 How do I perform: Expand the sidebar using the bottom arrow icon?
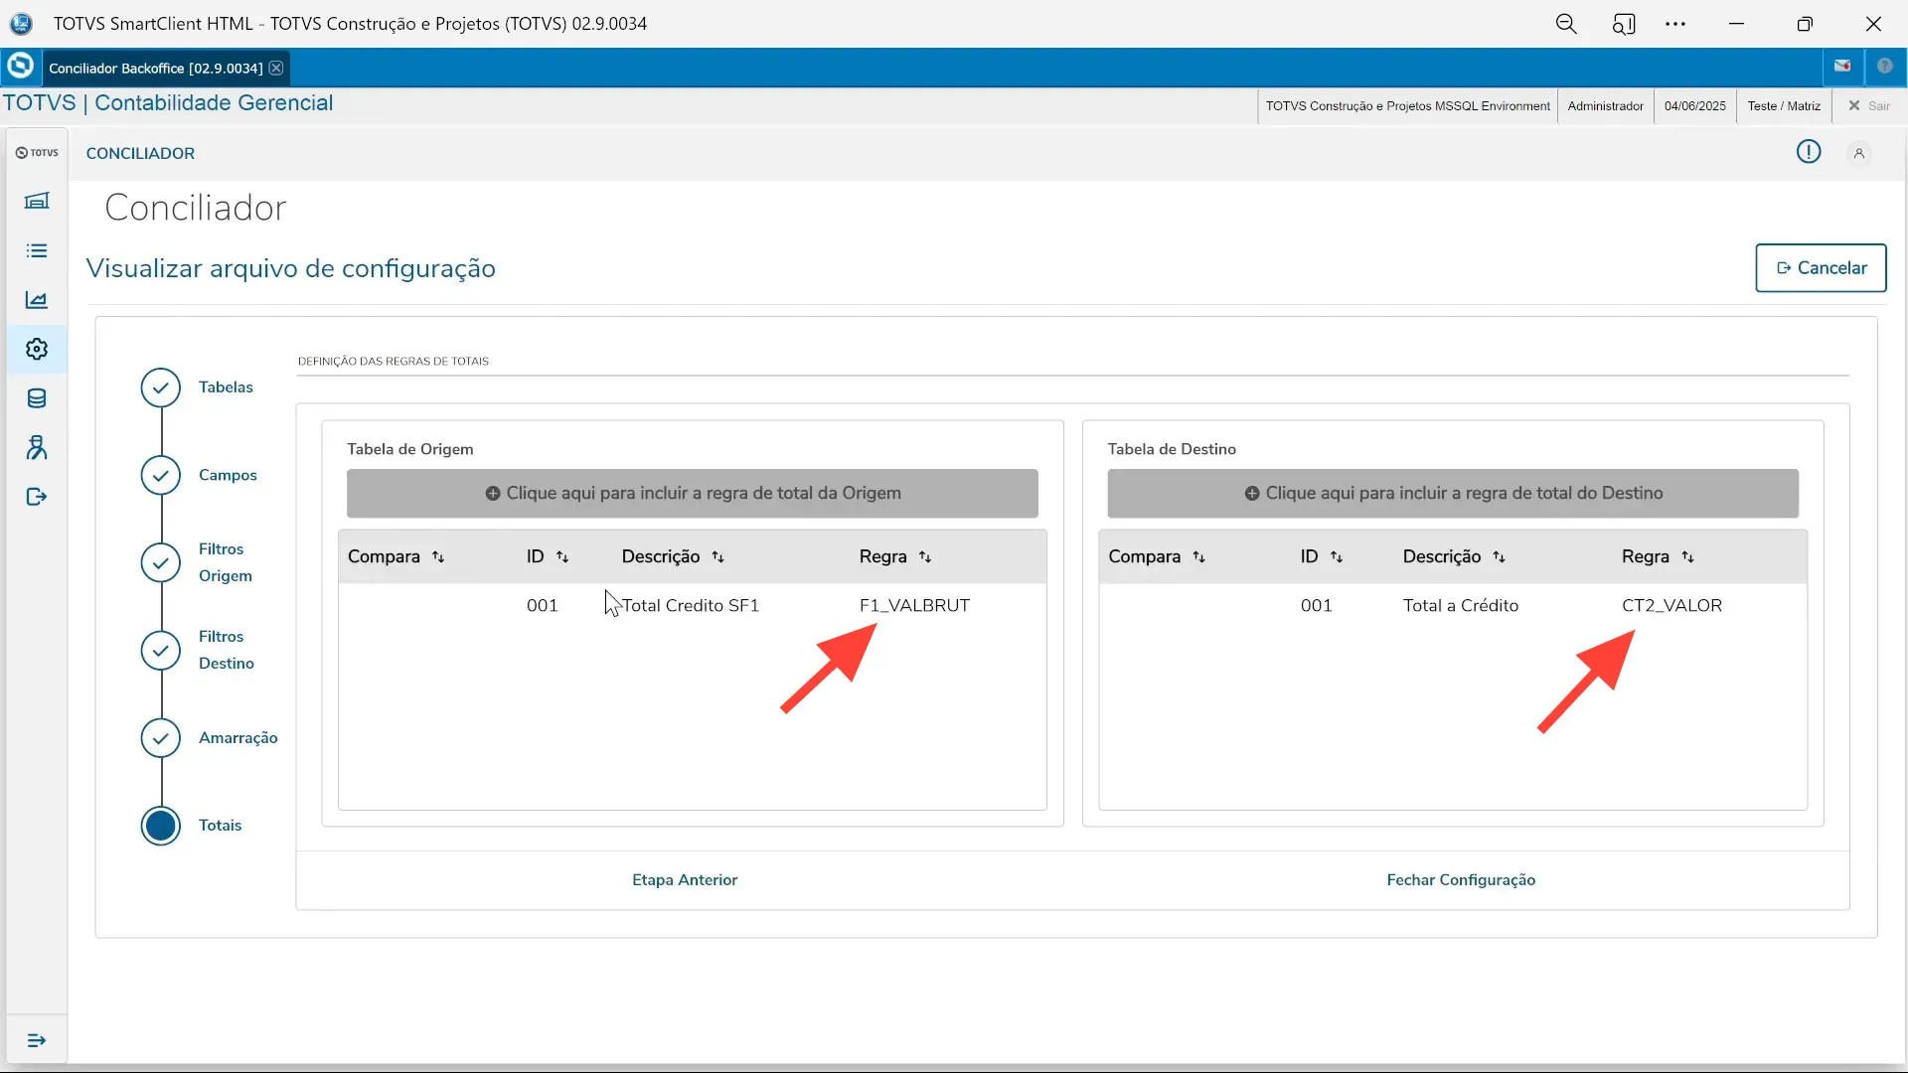37,1040
